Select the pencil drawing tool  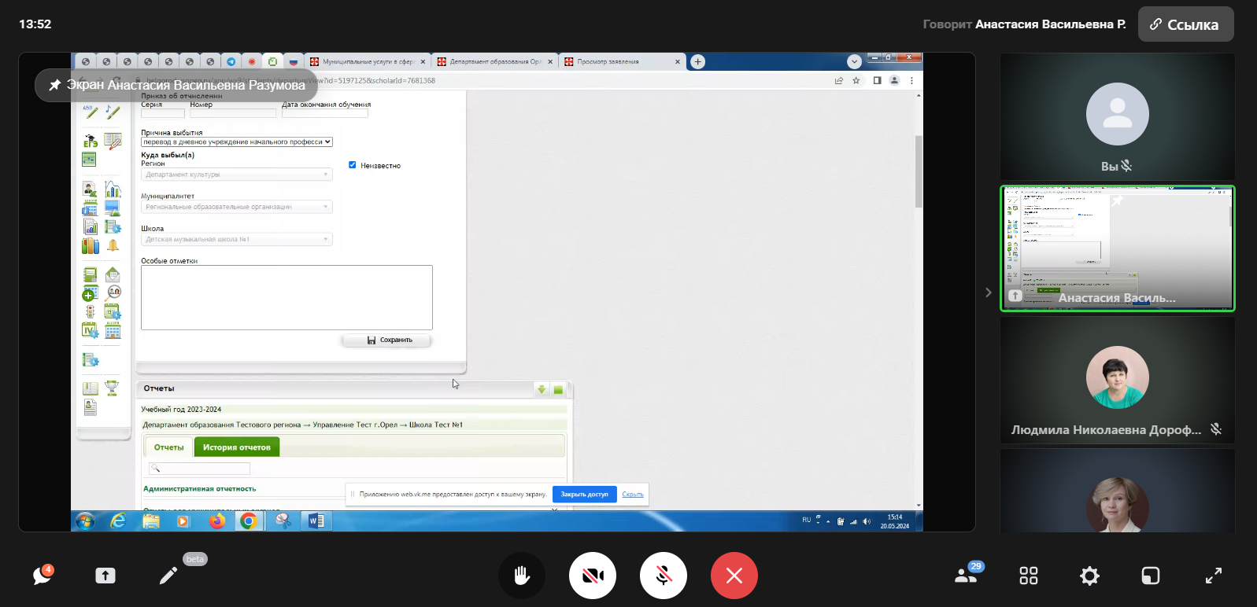click(x=168, y=576)
